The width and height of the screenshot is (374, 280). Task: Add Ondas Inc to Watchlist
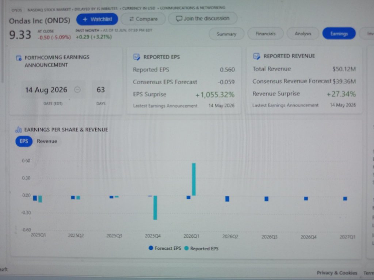click(x=97, y=19)
